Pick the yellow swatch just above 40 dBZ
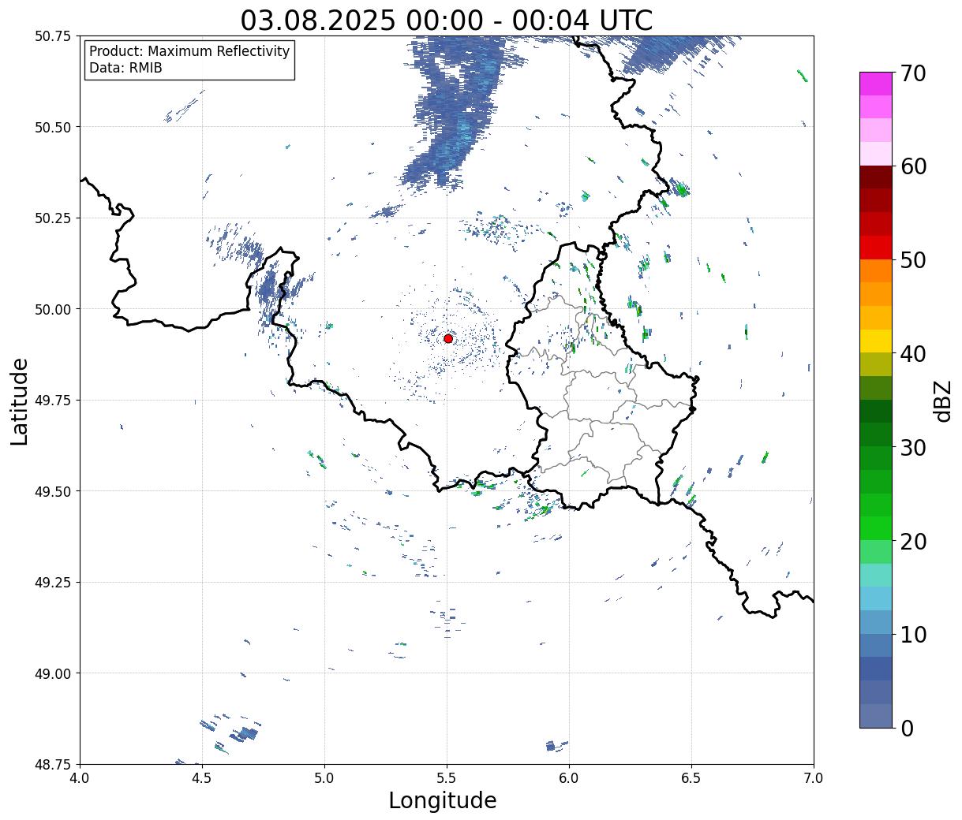Image resolution: width=962 pixels, height=820 pixels. (876, 341)
